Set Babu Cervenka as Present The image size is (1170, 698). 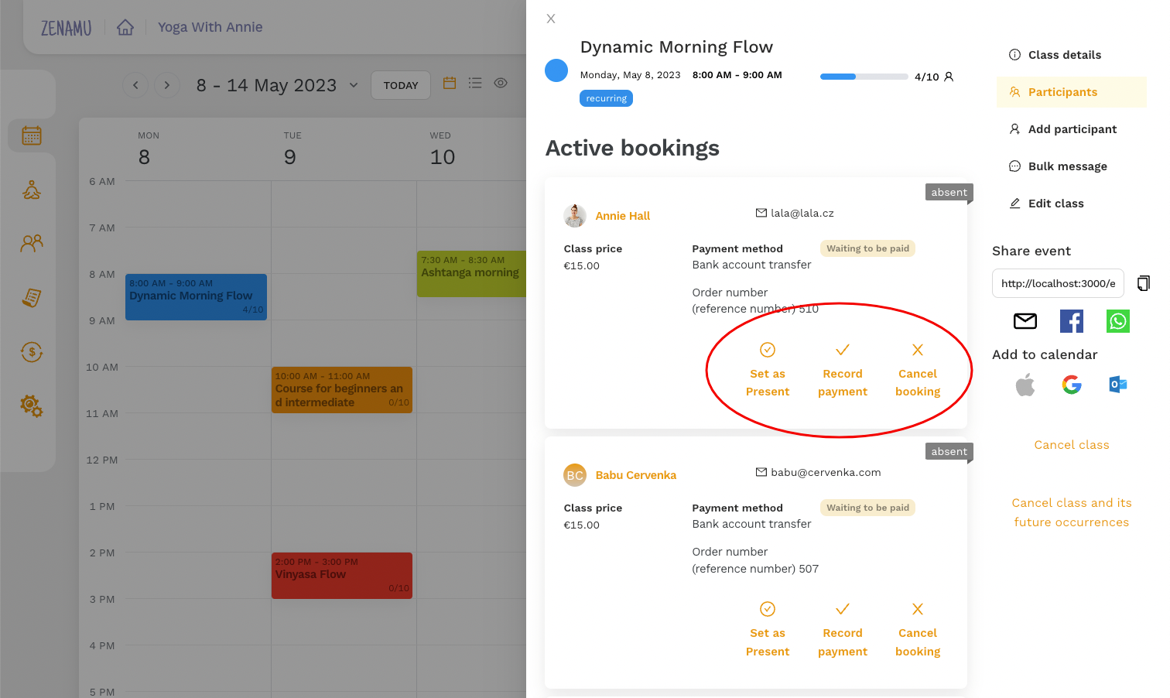pyautogui.click(x=768, y=630)
